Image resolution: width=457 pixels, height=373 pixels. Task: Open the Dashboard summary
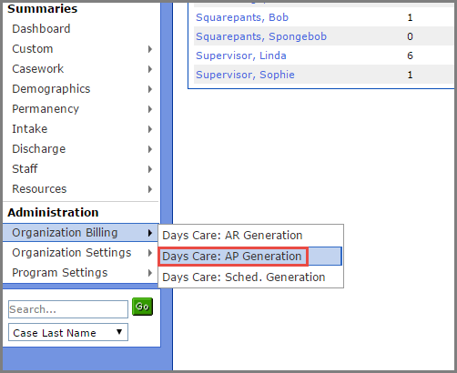point(41,29)
